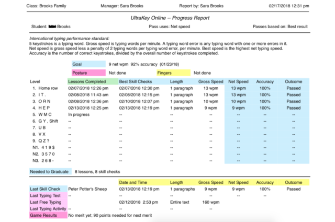Image resolution: width=335 pixels, height=222 pixels.
Task: Click 'In progress' for W M C level
Action: pos(79,115)
